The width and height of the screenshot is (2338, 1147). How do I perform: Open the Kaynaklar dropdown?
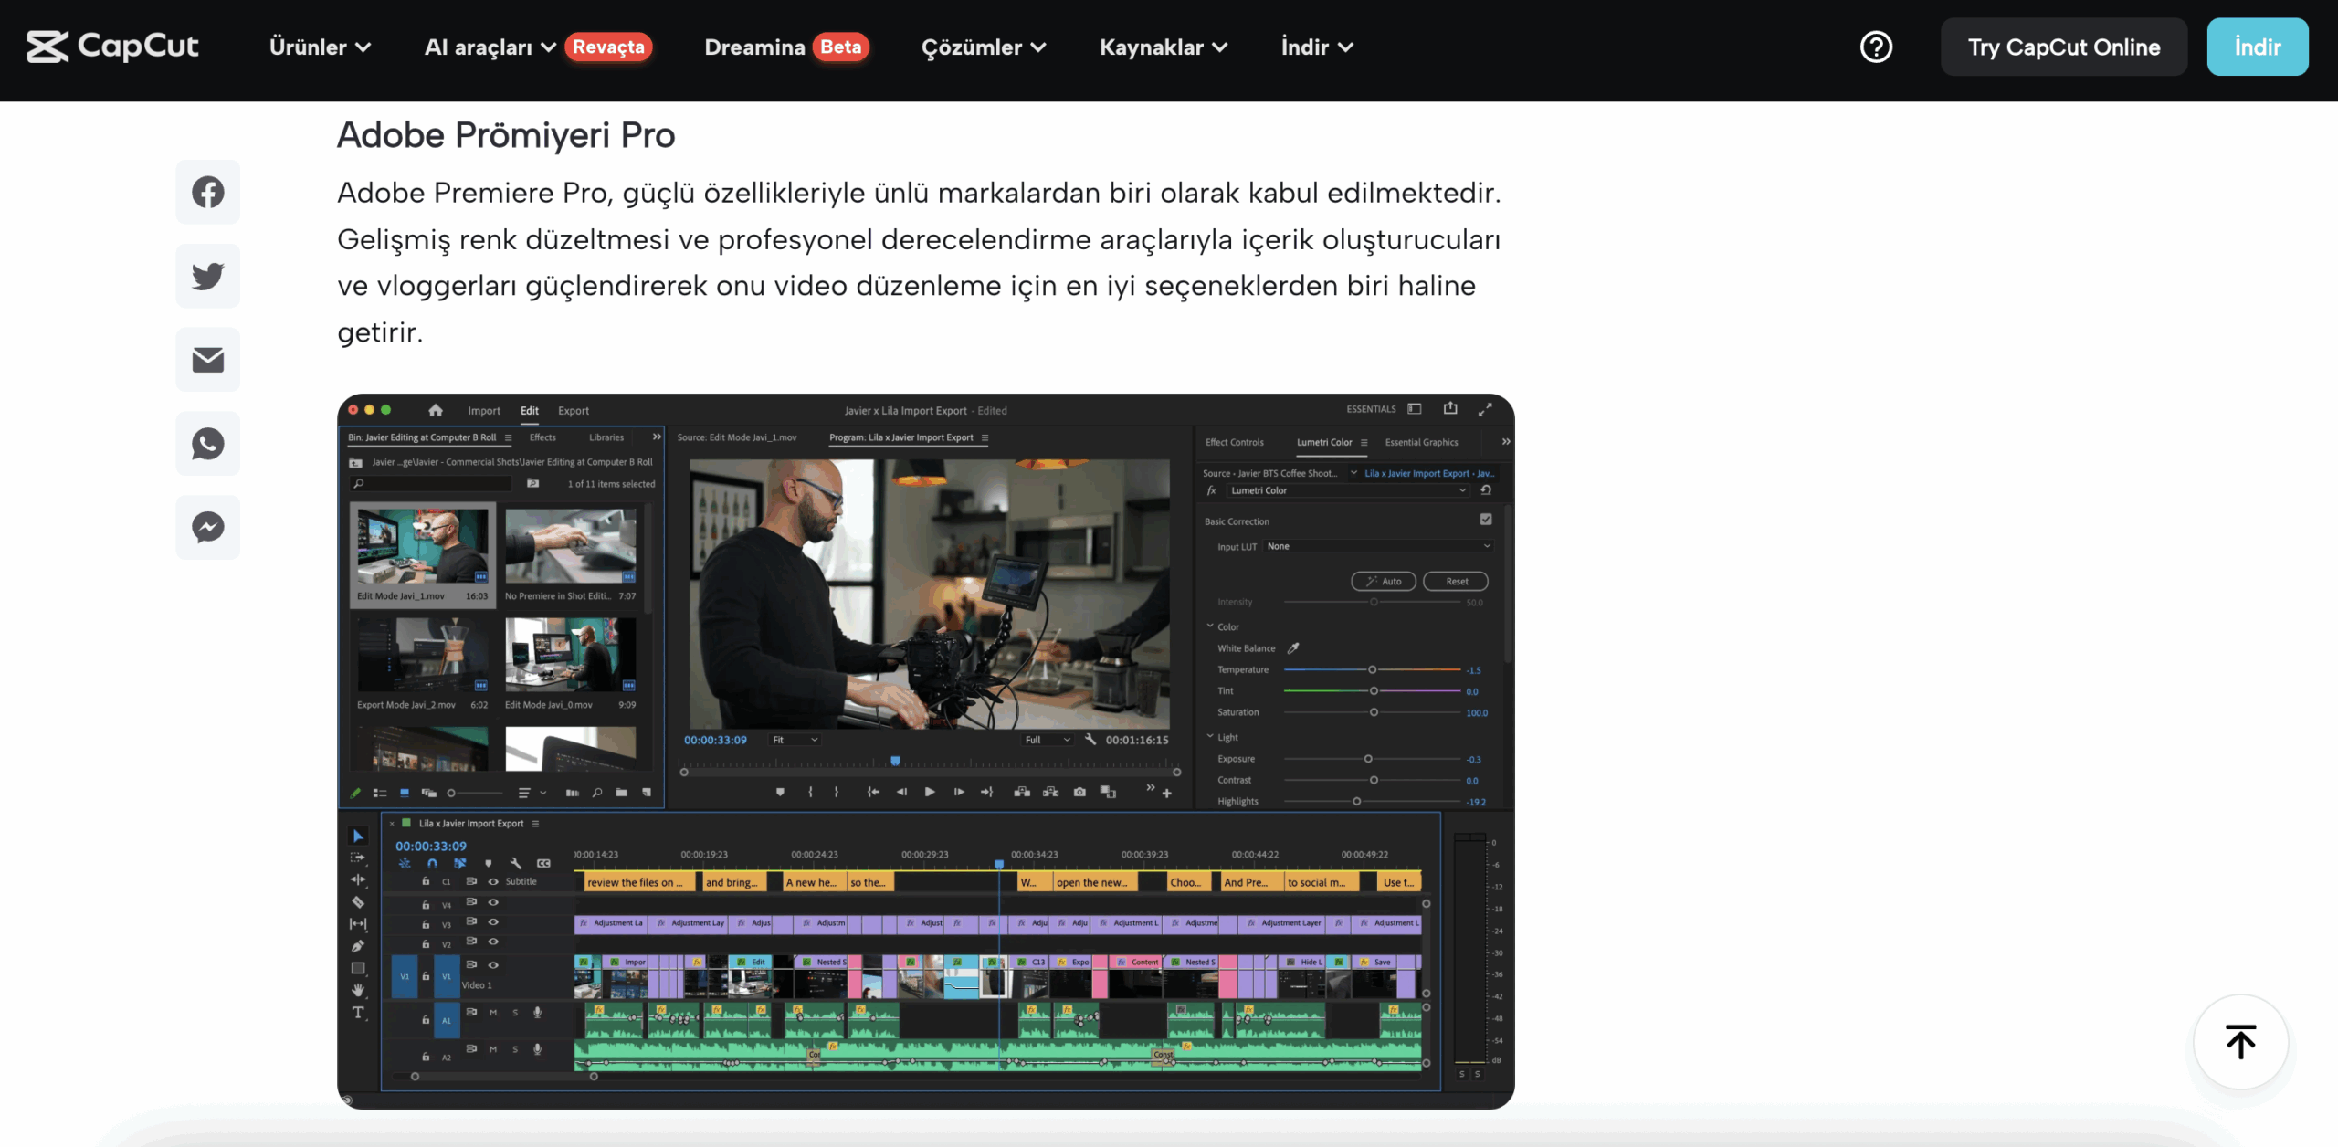[1163, 47]
